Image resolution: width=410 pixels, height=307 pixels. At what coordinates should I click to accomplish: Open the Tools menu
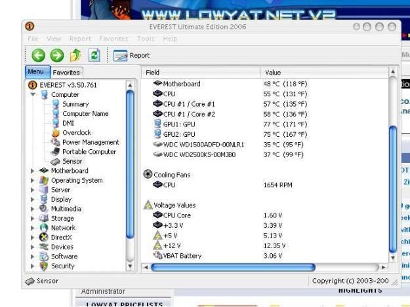(x=146, y=39)
